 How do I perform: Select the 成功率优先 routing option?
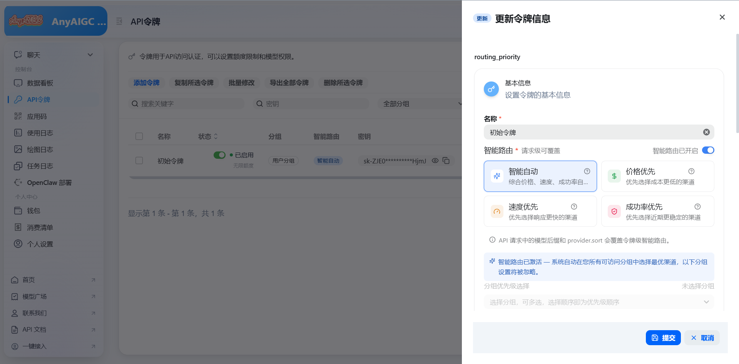point(657,211)
